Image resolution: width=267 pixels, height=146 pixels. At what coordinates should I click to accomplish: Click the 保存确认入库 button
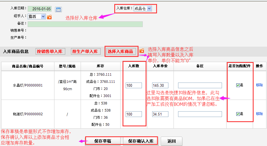pyautogui.click(x=141, y=141)
